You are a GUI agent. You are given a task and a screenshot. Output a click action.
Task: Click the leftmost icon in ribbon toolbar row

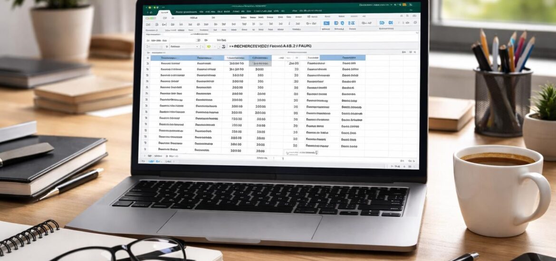148,24
